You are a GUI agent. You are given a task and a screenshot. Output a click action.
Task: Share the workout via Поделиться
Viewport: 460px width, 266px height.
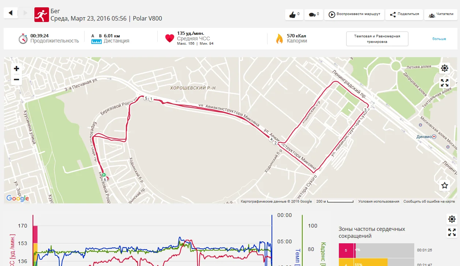coord(404,15)
